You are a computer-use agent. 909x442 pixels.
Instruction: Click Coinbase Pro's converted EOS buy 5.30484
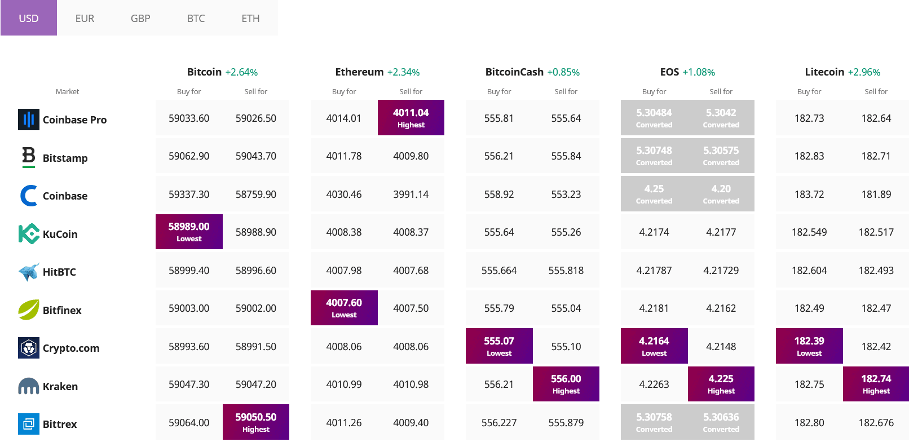[654, 117]
